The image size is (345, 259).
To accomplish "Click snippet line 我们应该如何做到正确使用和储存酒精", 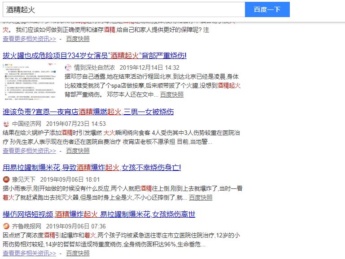I will click(113, 30).
